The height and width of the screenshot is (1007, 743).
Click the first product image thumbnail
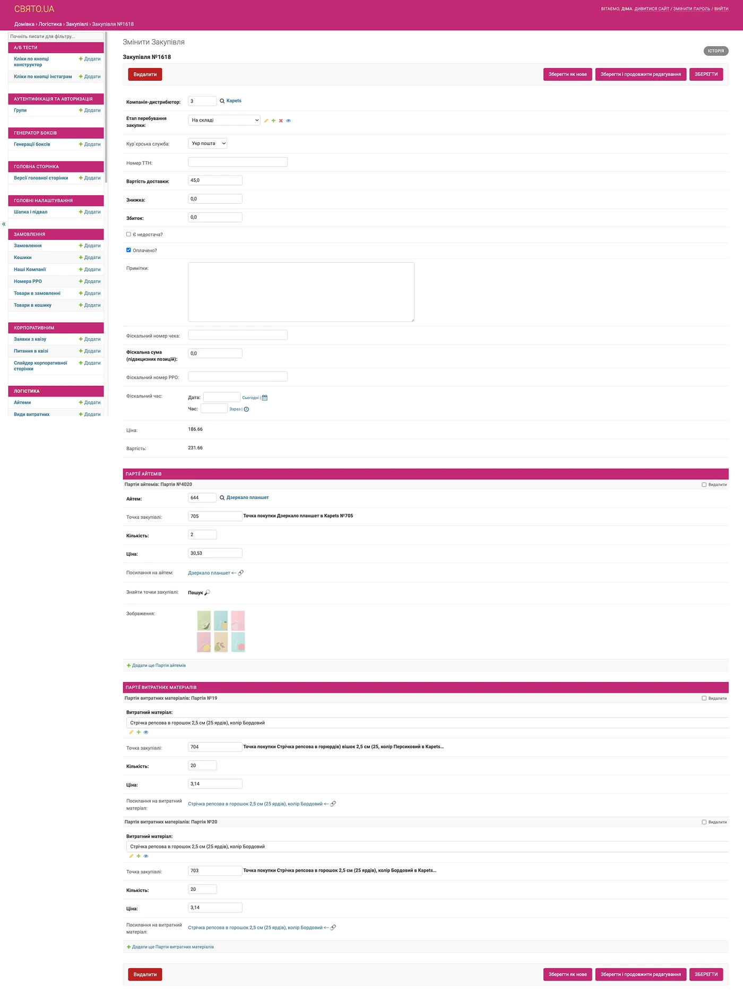coord(204,621)
